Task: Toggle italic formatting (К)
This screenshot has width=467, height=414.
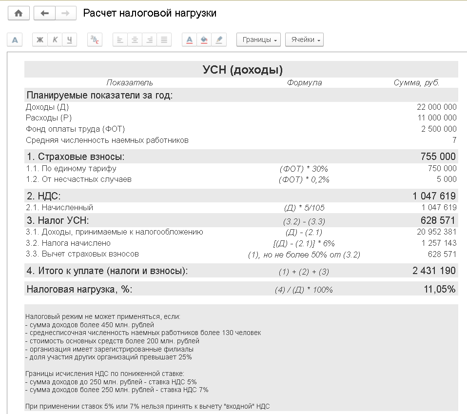Action: point(55,40)
